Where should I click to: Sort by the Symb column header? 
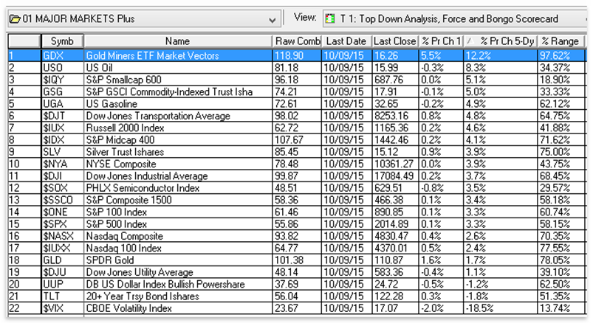point(62,41)
